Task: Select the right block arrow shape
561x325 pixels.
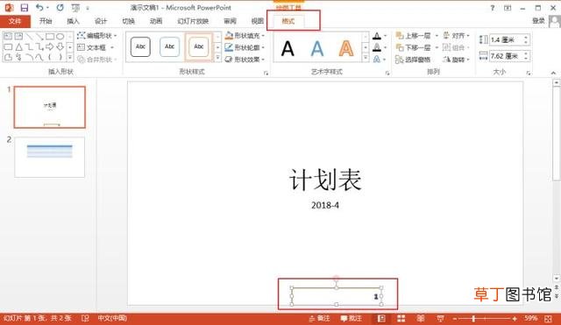Action: point(49,46)
